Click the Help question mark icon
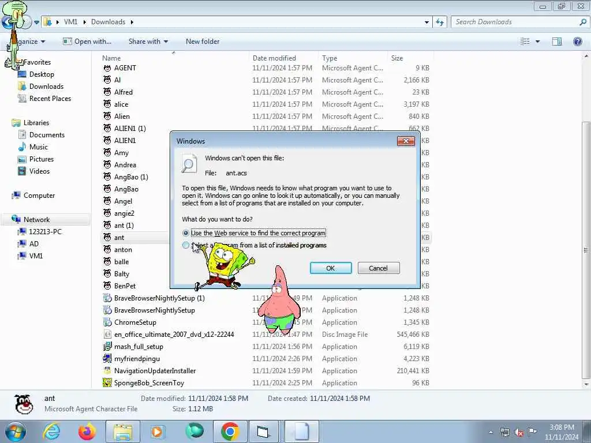 [x=577, y=42]
